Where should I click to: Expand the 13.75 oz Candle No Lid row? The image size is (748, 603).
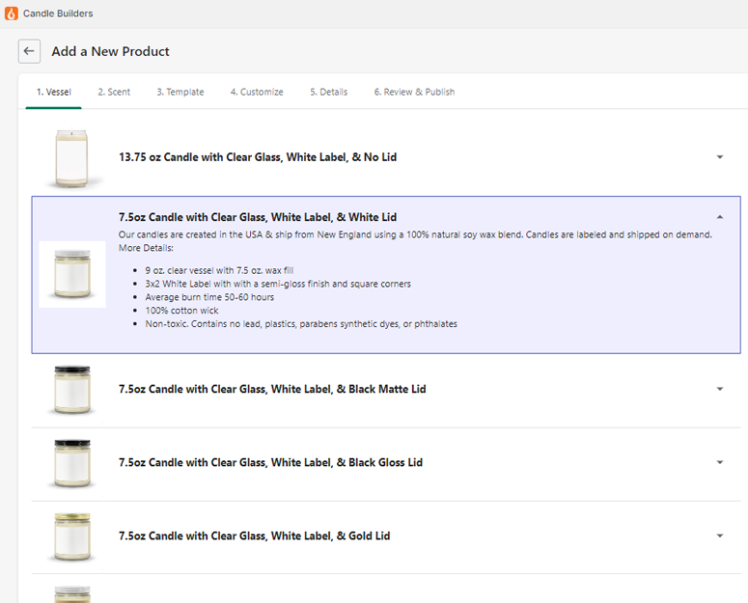pos(720,157)
